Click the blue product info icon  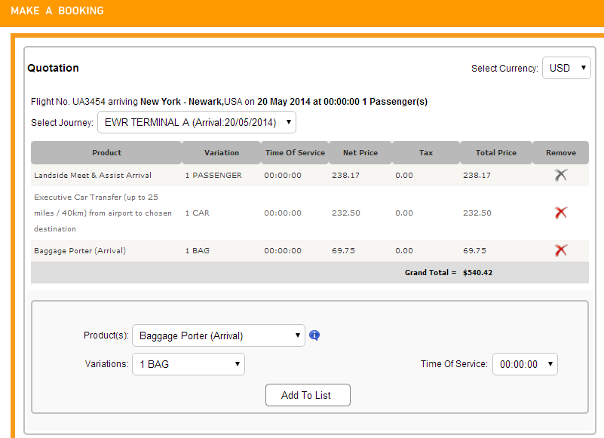[314, 335]
